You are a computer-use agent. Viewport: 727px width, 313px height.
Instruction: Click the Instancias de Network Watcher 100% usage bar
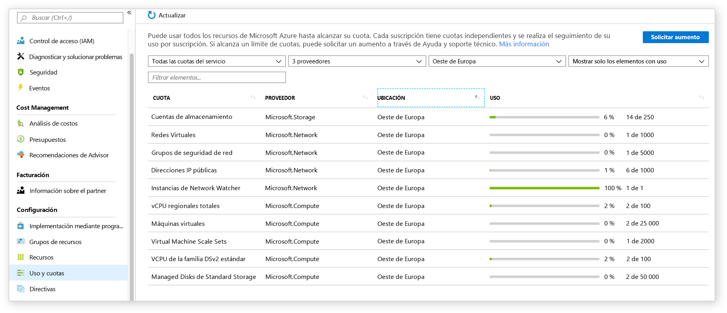544,188
